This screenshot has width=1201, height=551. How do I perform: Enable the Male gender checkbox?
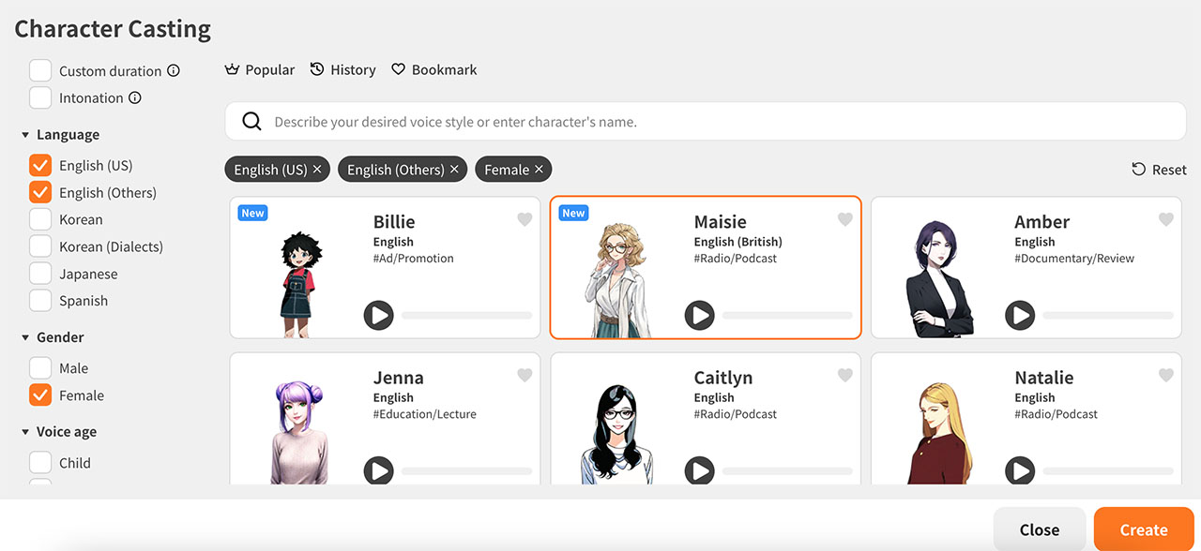click(x=40, y=367)
